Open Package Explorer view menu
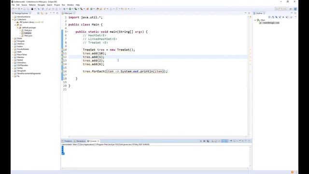The width and height of the screenshot is (309, 174). [50, 13]
